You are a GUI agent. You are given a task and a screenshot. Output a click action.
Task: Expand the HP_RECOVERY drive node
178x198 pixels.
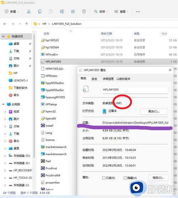[5, 170]
